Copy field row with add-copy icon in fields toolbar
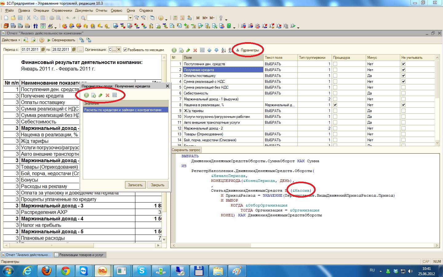 (x=181, y=50)
